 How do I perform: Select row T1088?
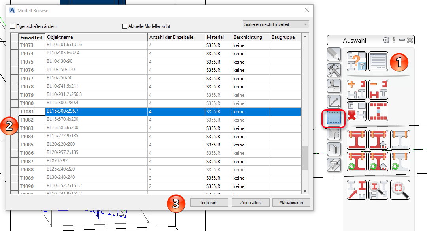point(156,169)
